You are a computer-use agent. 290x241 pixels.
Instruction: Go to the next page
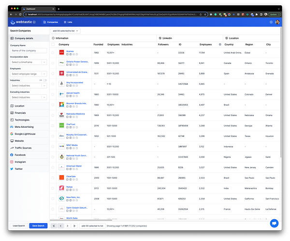tap(68, 226)
